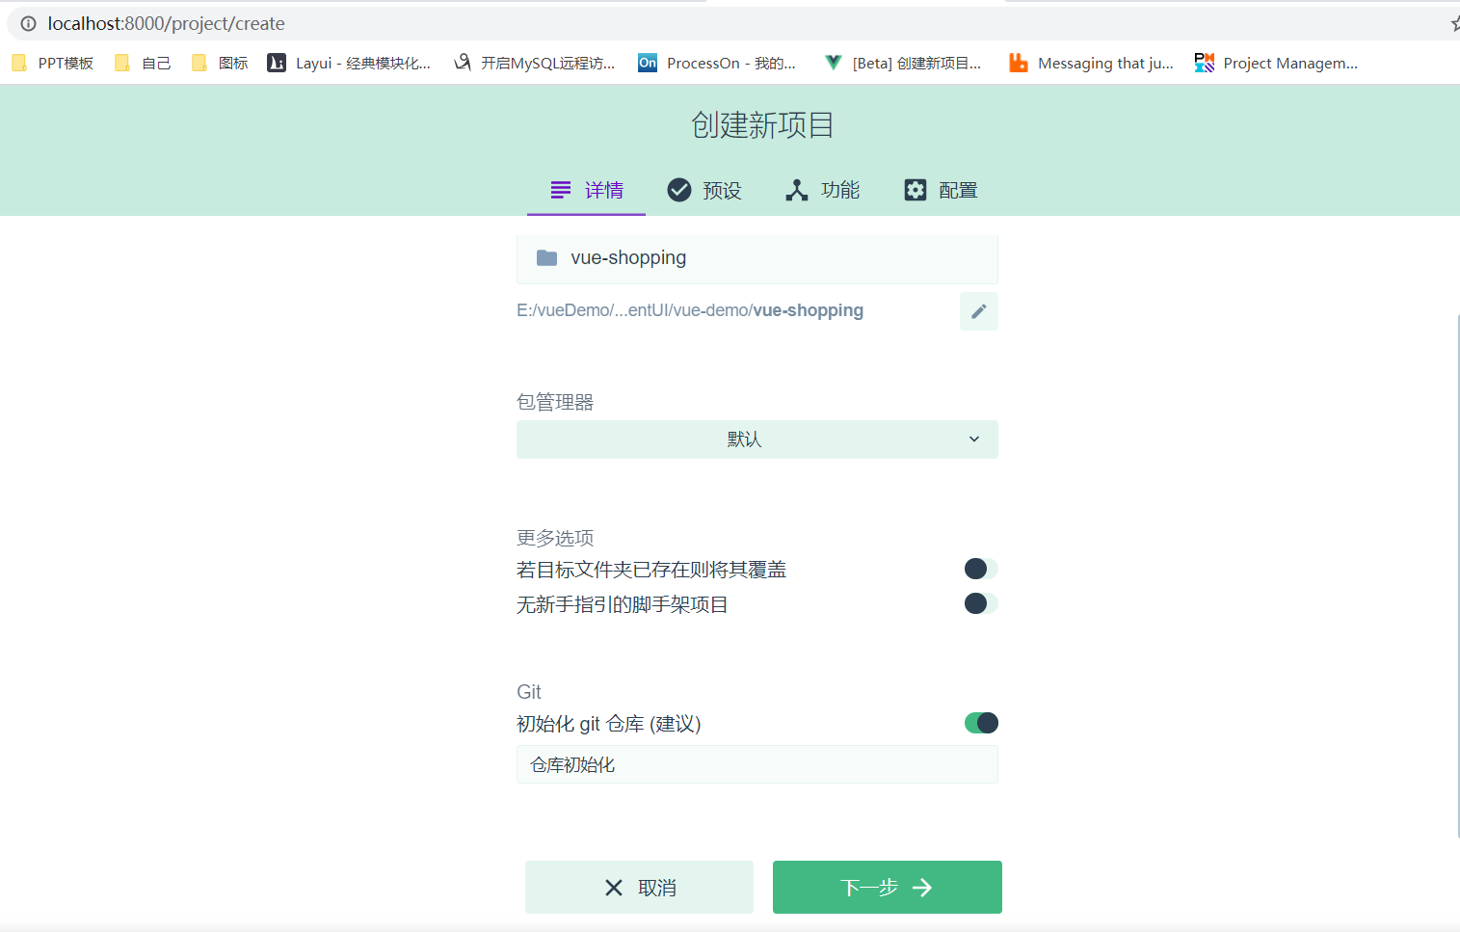Image resolution: width=1460 pixels, height=932 pixels.
Task: Click the person icon on the 功能 tab
Action: coord(797,190)
